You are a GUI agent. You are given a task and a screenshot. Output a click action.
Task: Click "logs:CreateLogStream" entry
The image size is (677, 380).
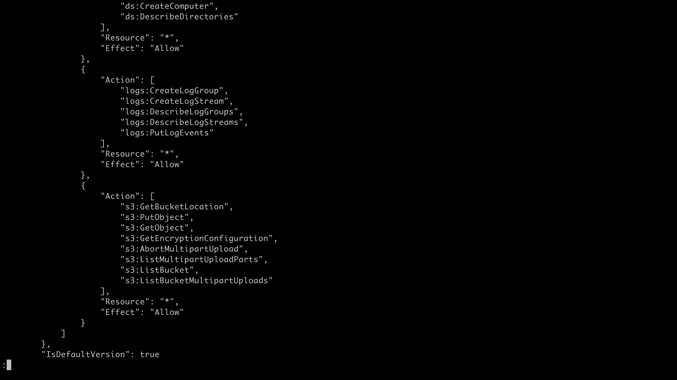[177, 101]
